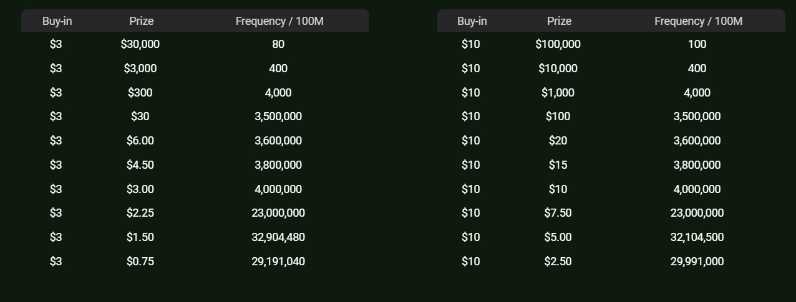Click the $2.50 prize cell
This screenshot has height=302, width=796.
coord(558,262)
